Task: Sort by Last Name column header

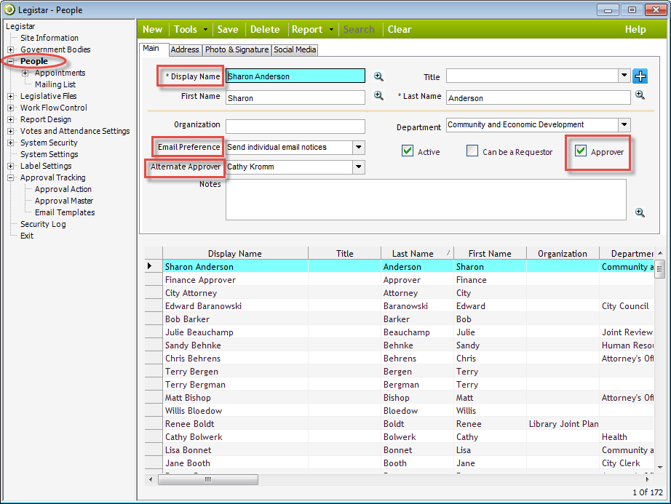Action: point(417,254)
